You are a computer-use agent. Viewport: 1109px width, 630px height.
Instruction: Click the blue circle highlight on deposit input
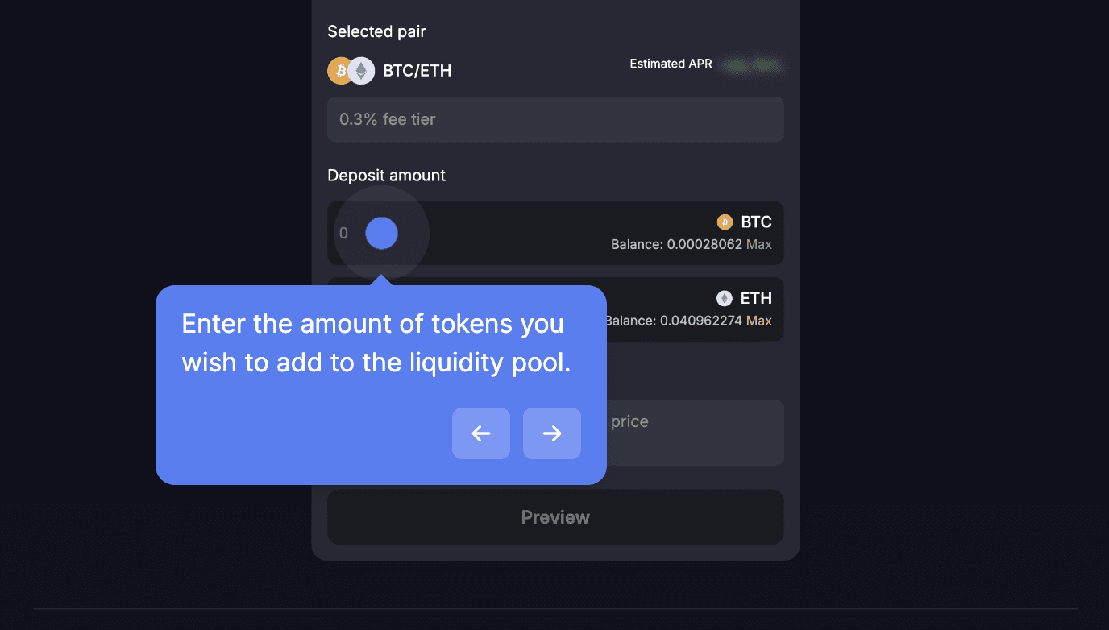coord(380,233)
